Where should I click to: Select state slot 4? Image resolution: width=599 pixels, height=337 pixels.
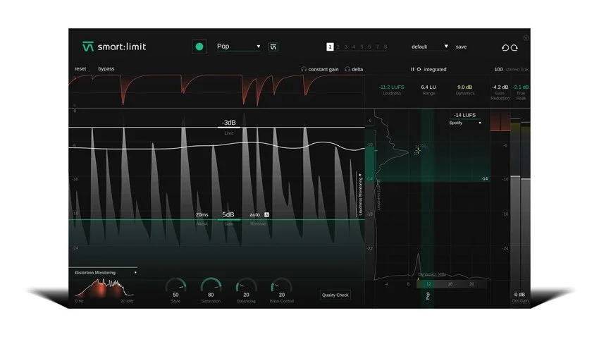coord(354,47)
